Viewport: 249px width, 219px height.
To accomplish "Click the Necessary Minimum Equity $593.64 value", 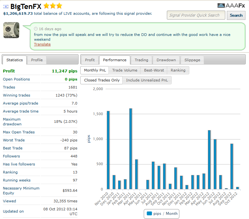I will (x=70, y=190).
